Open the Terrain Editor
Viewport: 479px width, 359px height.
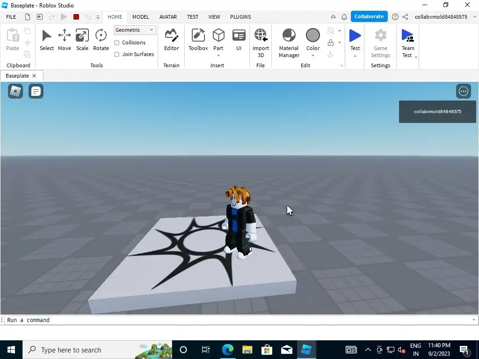click(x=171, y=40)
